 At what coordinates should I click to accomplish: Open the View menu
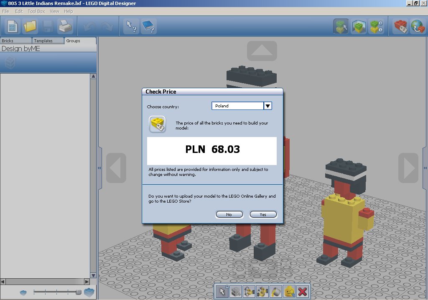pyautogui.click(x=54, y=11)
